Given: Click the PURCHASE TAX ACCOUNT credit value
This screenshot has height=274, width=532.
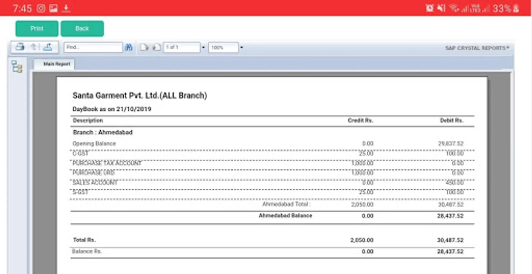Looking at the screenshot, I should [362, 163].
